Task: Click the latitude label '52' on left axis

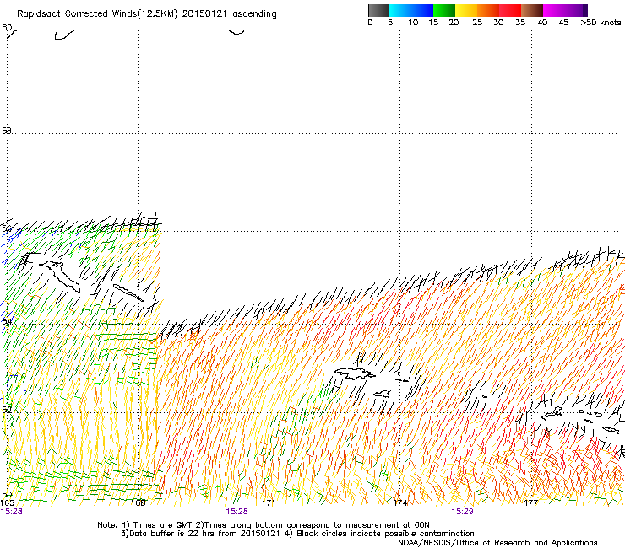Action: coord(7,409)
